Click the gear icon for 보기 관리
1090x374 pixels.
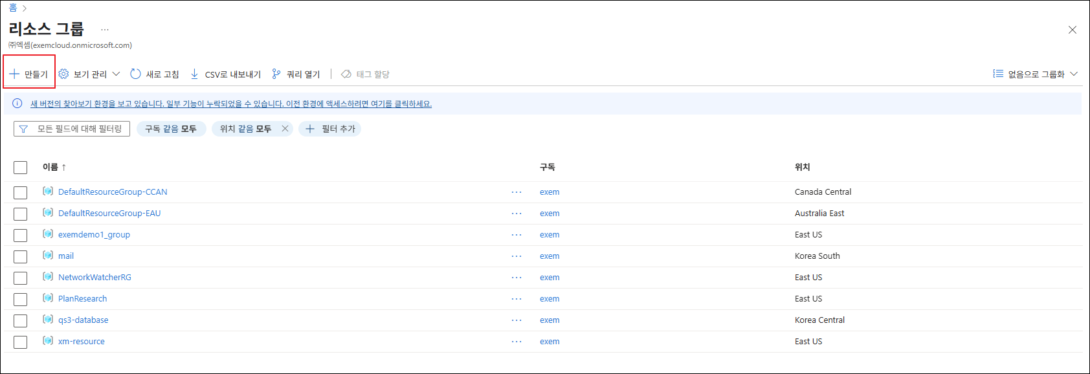(63, 74)
